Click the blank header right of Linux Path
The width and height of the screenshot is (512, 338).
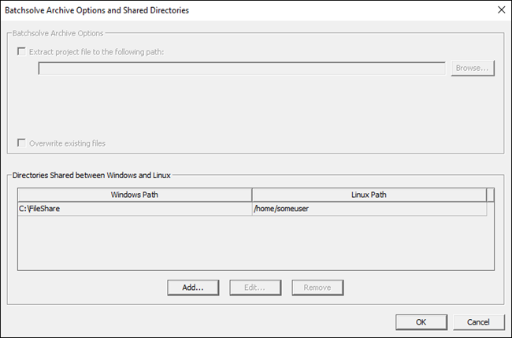(491, 195)
